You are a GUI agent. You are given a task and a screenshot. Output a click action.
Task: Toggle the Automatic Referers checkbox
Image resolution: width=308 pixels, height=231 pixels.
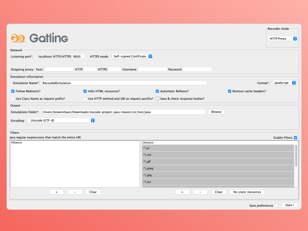click(157, 91)
